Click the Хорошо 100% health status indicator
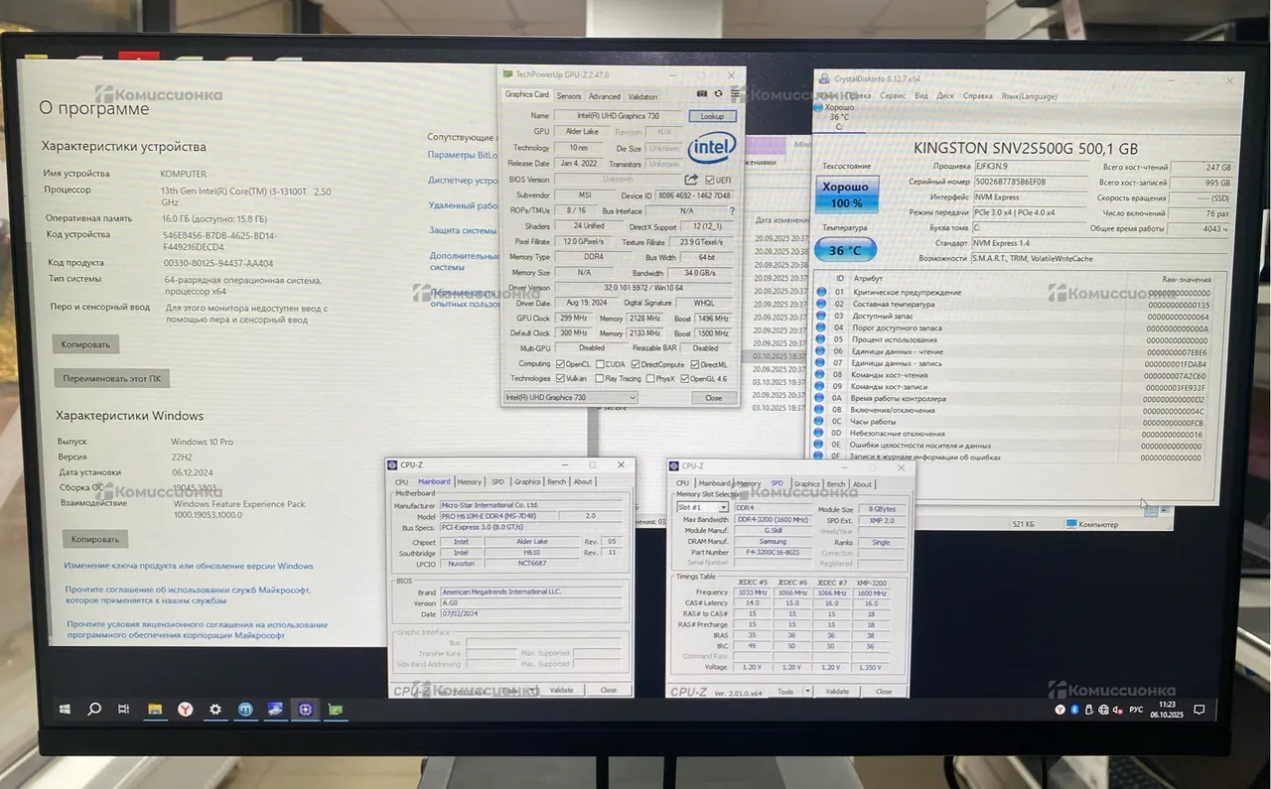Screen dimensions: 1271x789 [846, 195]
